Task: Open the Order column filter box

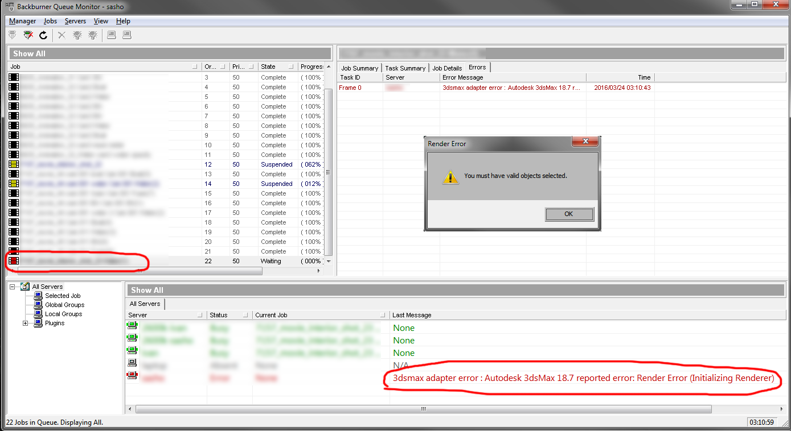Action: tap(223, 67)
